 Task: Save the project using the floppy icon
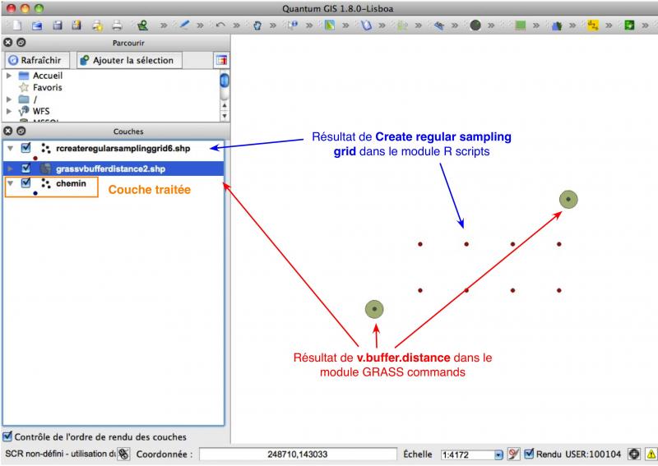(57, 25)
